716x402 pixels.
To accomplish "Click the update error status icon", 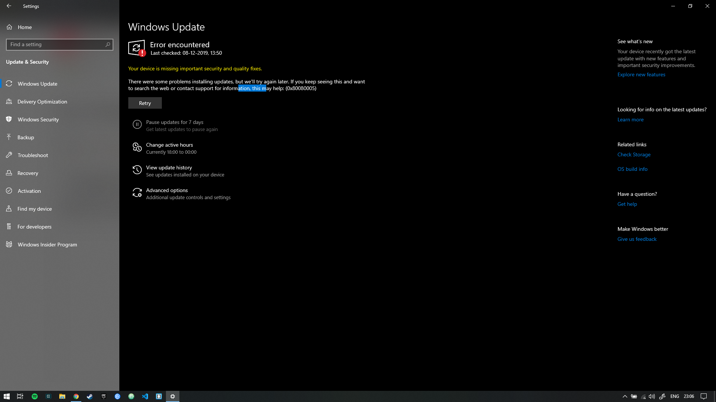I will tap(137, 48).
